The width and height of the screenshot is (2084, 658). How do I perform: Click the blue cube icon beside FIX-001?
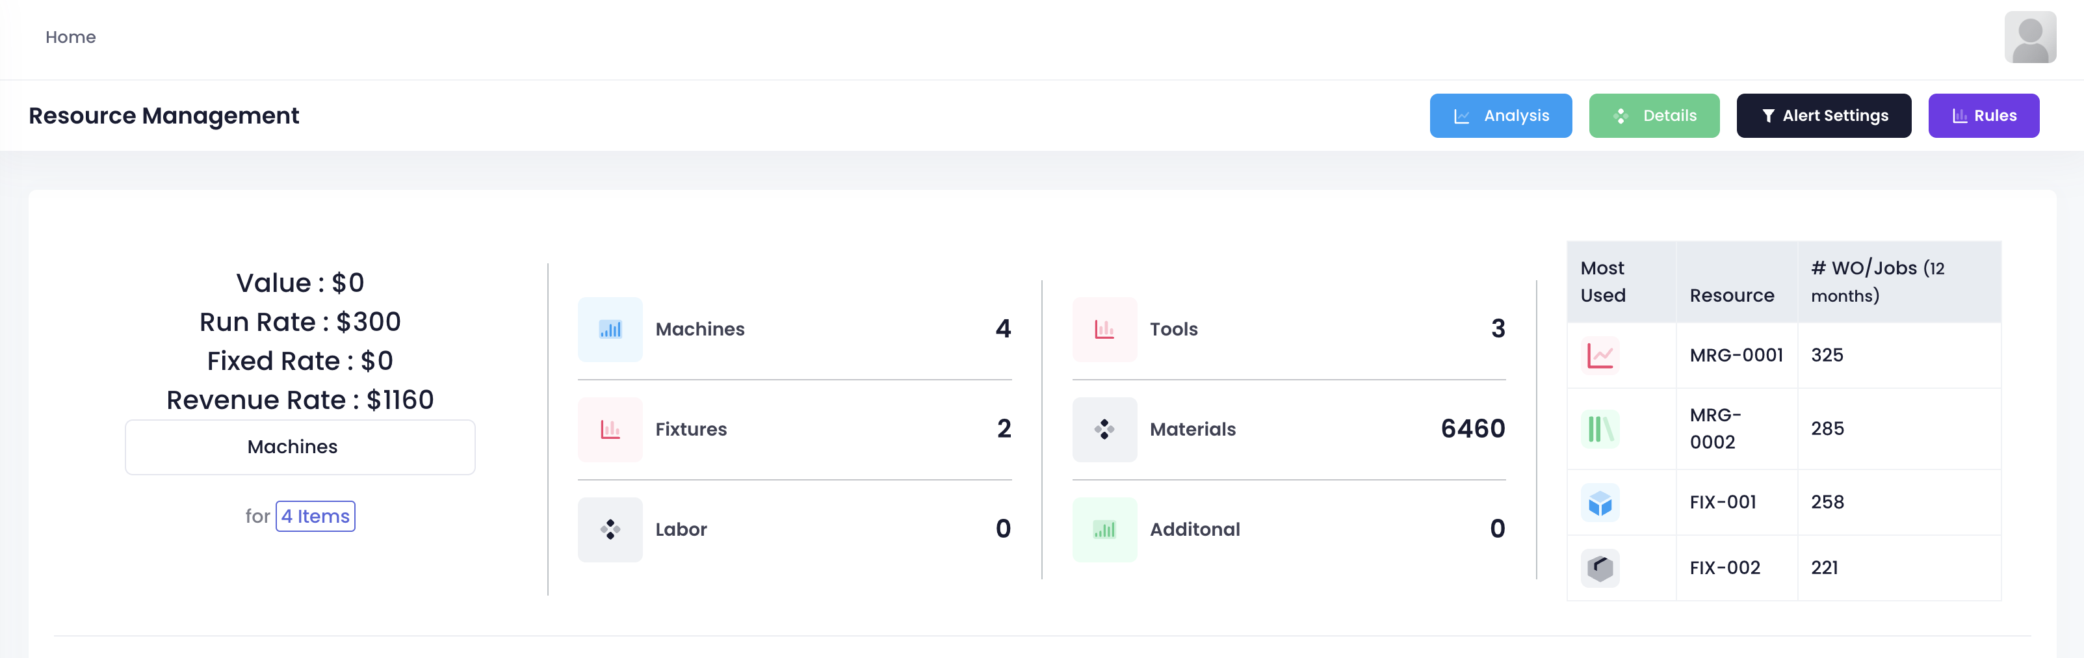click(1600, 503)
